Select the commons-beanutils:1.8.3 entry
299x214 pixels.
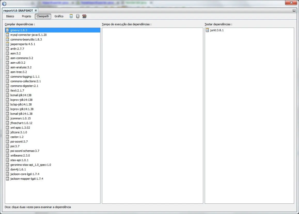coord(26,39)
